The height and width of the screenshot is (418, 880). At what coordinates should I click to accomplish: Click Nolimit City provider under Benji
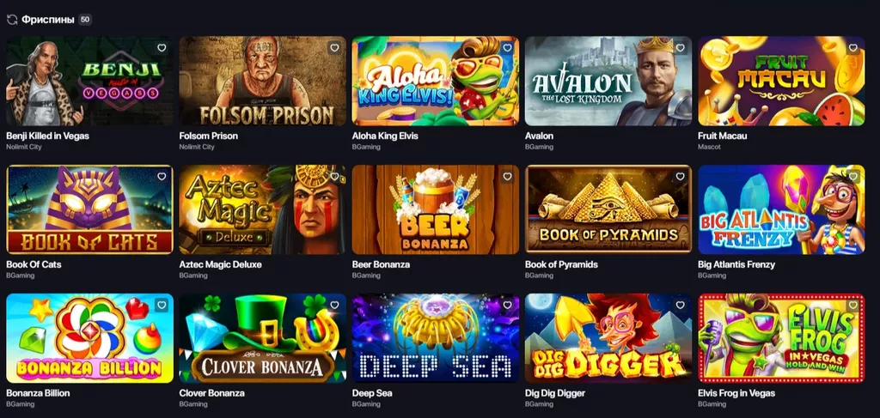tap(23, 147)
